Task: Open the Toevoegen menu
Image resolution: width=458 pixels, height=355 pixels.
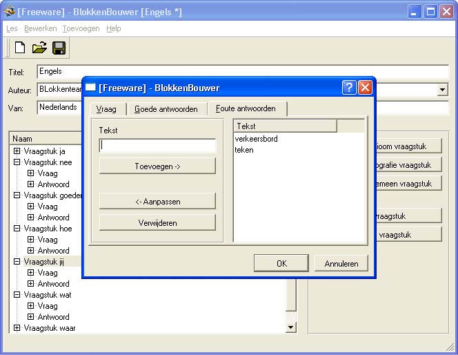Action: 81,28
